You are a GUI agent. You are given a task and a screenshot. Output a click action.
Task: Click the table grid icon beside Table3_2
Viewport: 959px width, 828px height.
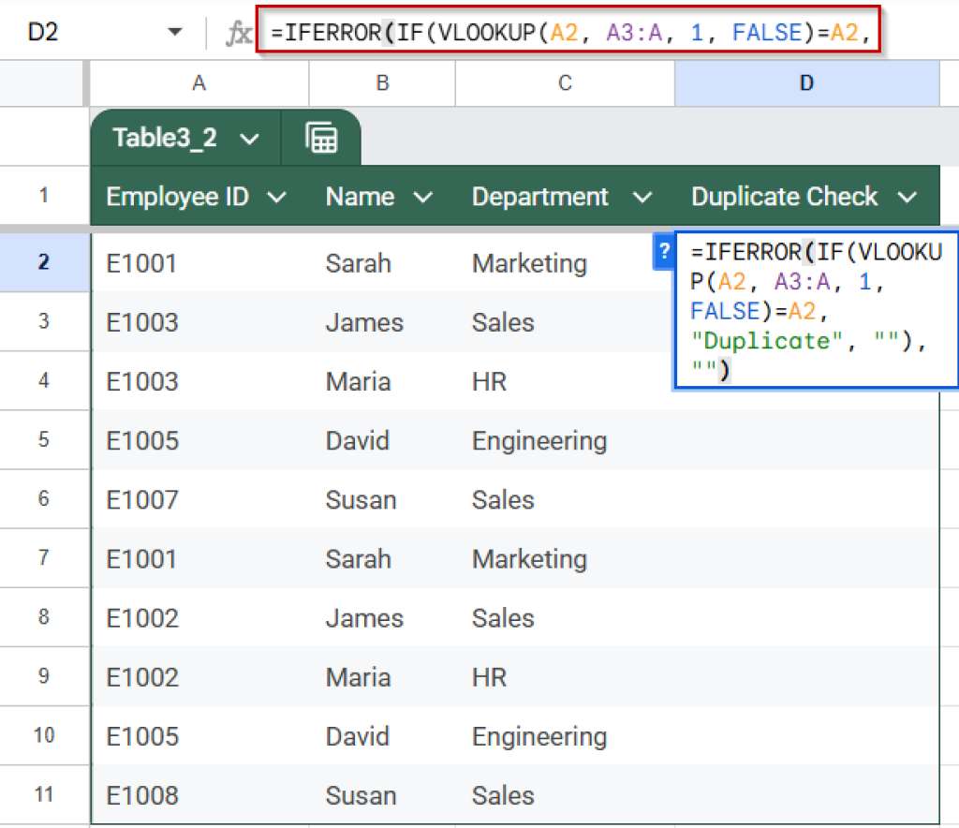(x=322, y=137)
